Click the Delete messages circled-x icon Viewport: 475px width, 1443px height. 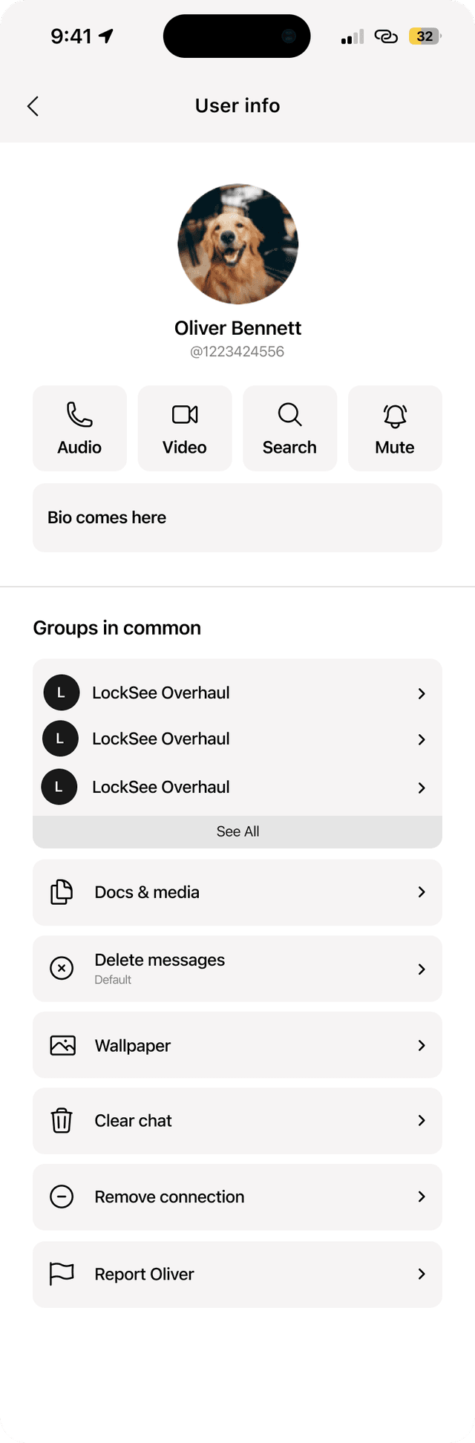(x=62, y=968)
